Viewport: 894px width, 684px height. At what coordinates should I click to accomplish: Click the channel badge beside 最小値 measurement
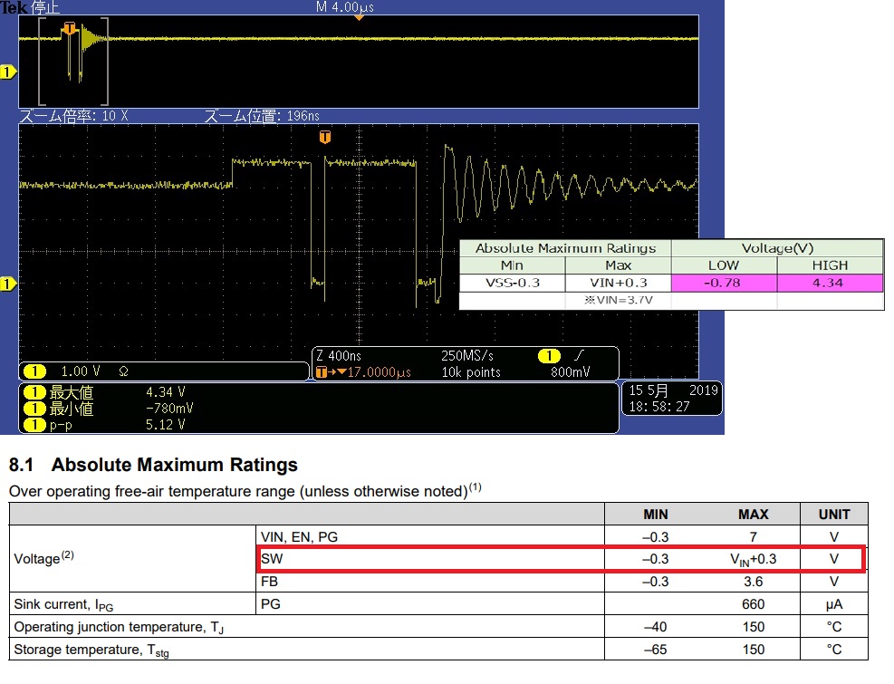coord(34,409)
